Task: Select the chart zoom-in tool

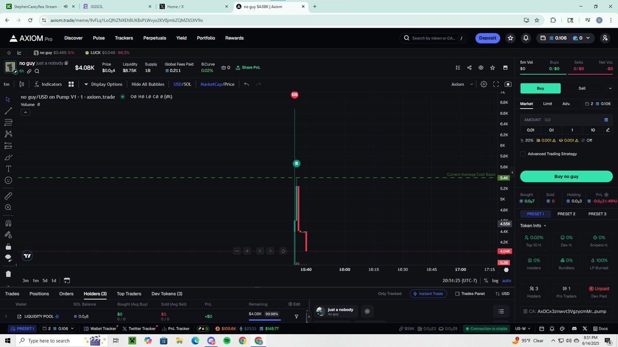Action: click(8, 208)
